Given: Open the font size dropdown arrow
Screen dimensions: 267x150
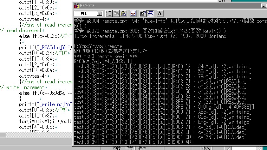Looking at the screenshot, I should (x=100, y=14).
